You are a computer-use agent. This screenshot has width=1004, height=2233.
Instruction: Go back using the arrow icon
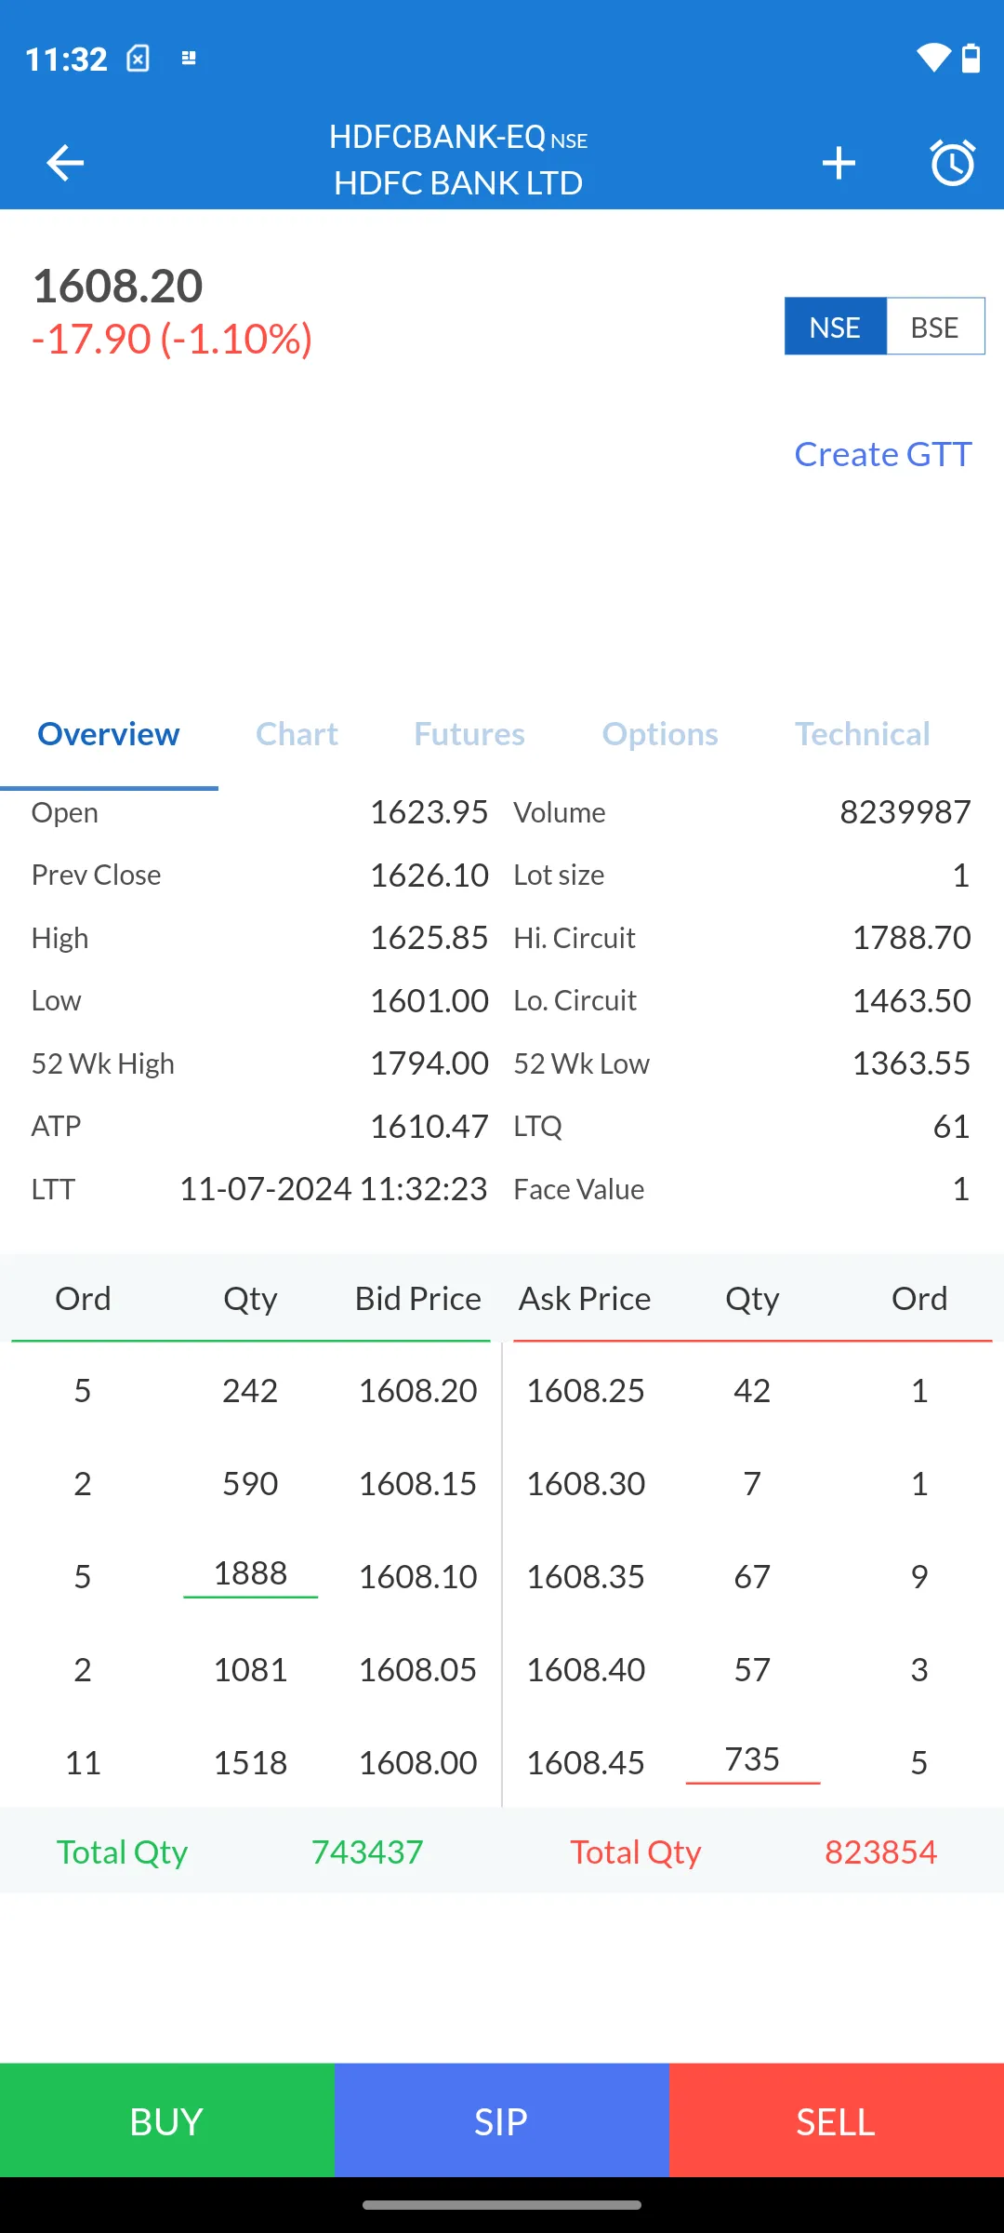[65, 163]
